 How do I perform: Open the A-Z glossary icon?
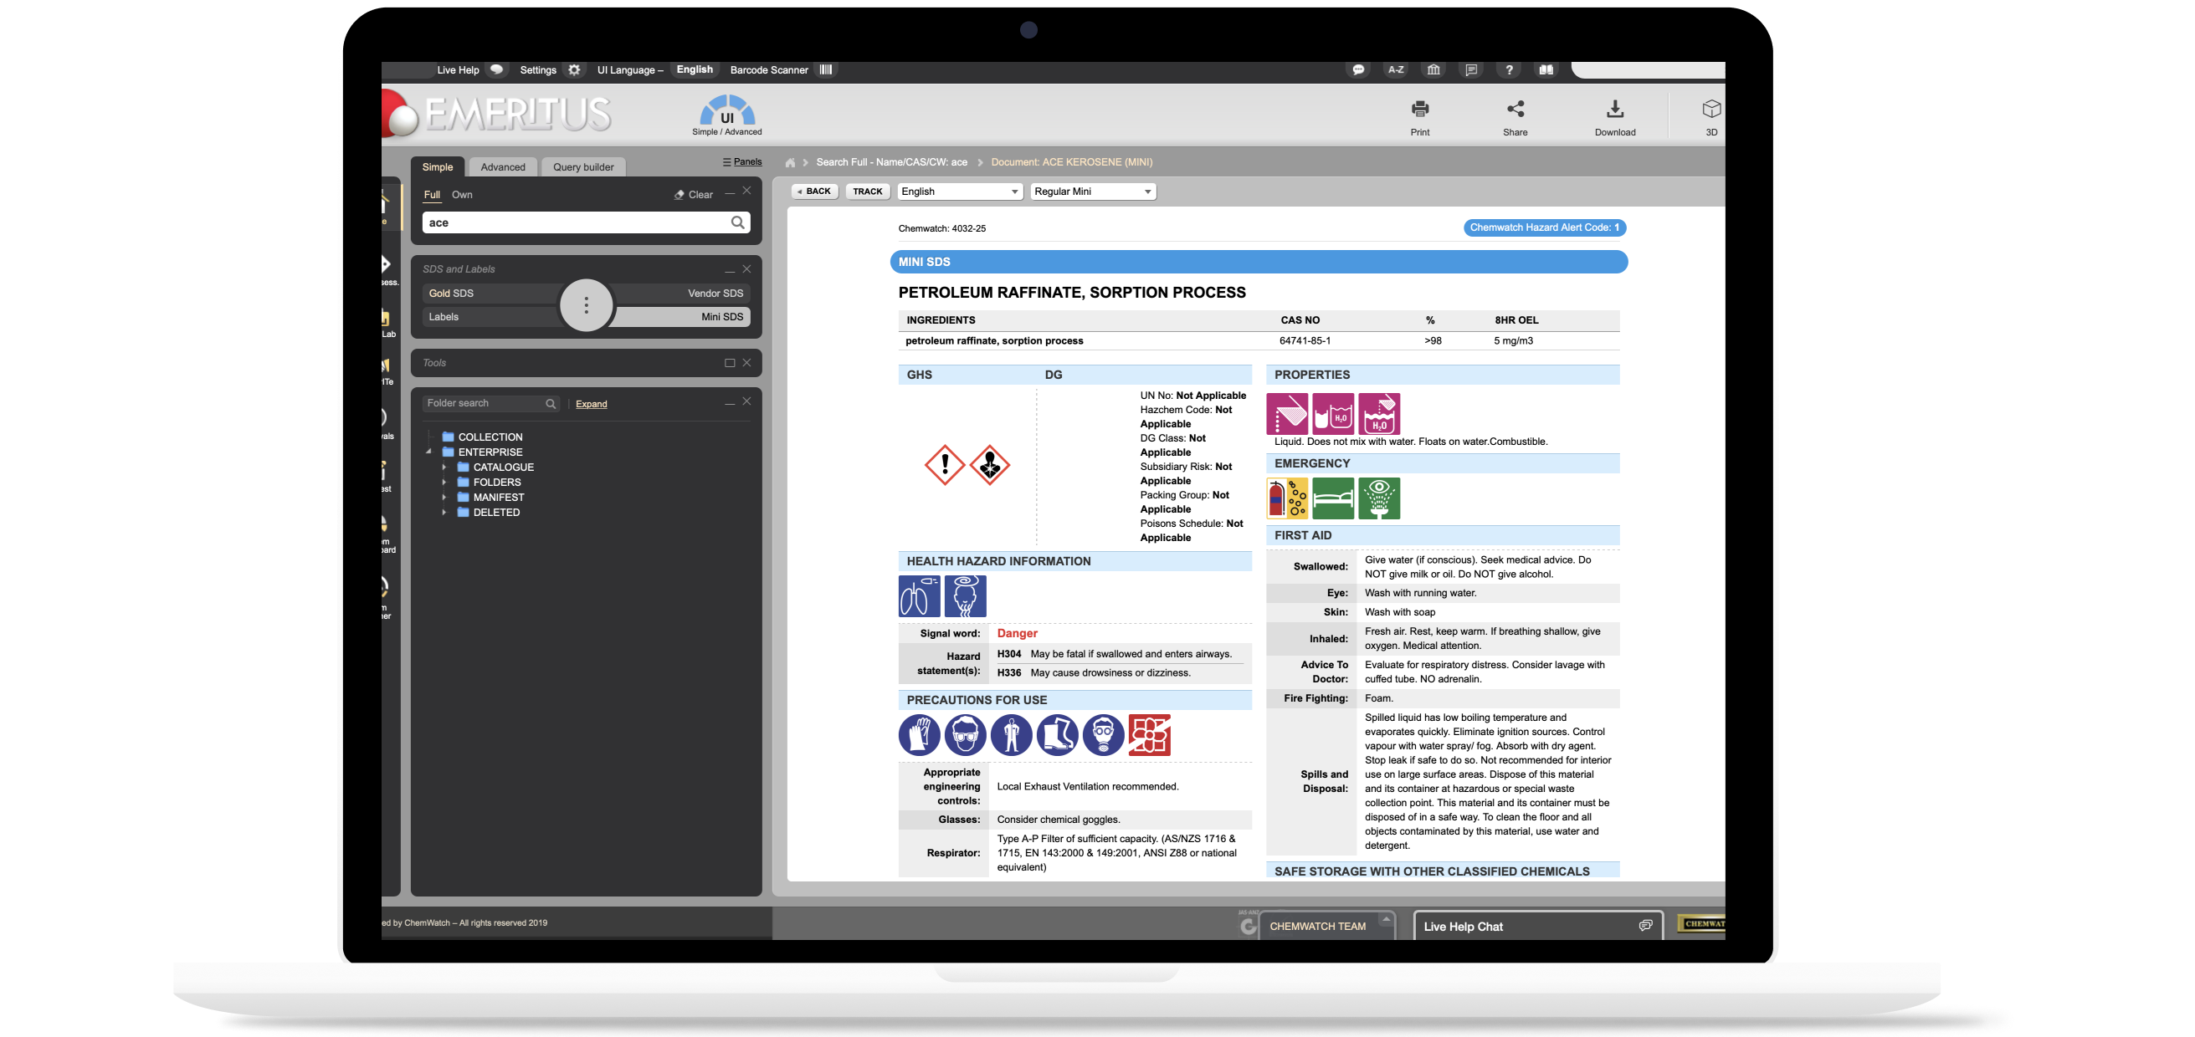pyautogui.click(x=1396, y=69)
